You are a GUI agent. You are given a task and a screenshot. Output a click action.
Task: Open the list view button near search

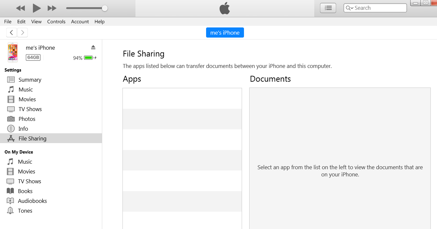tap(328, 8)
